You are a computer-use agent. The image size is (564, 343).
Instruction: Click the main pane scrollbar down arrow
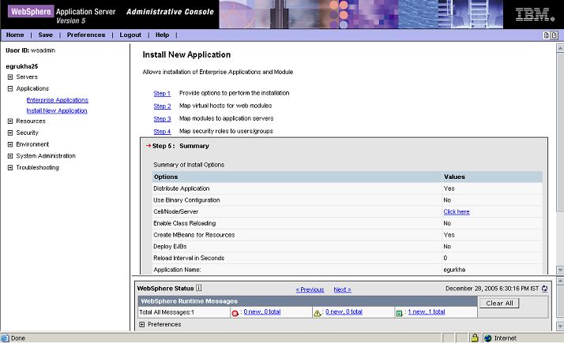[x=560, y=270]
